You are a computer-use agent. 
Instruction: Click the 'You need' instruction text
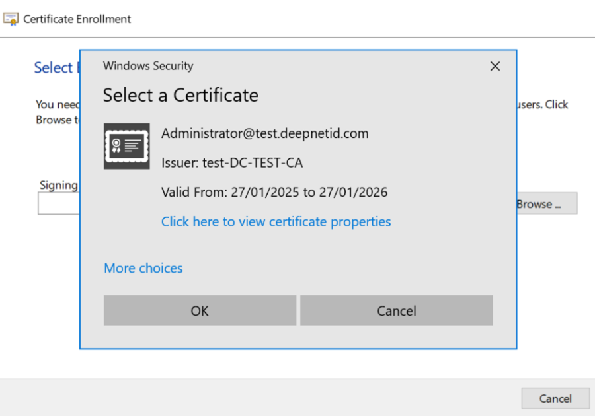(58, 104)
